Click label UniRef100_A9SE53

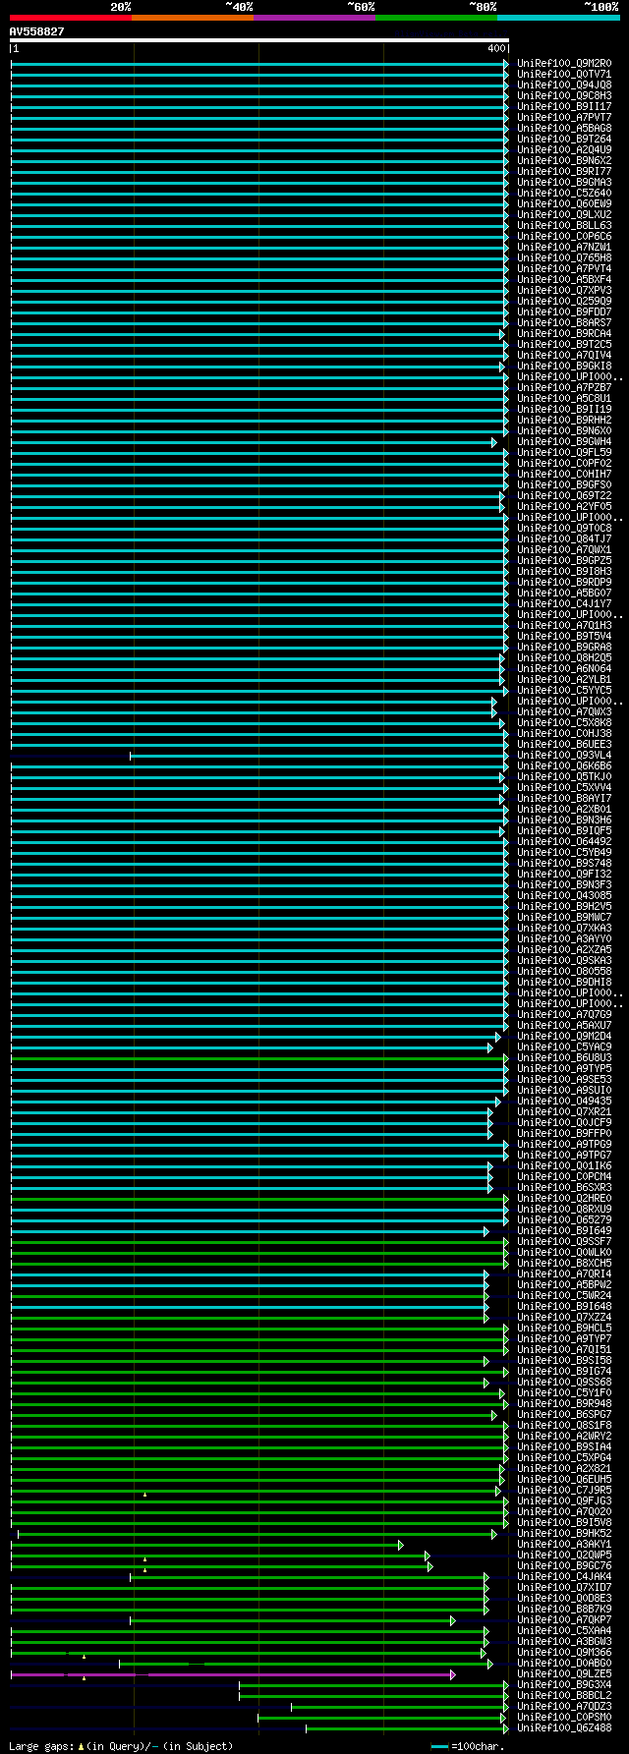[564, 1079]
